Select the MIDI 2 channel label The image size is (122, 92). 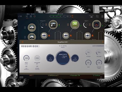pos(31,75)
